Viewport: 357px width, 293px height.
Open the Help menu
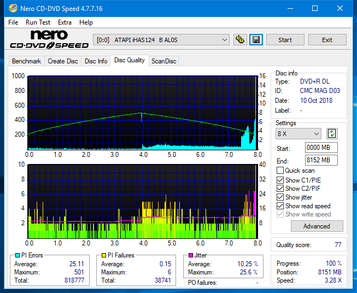(x=86, y=22)
